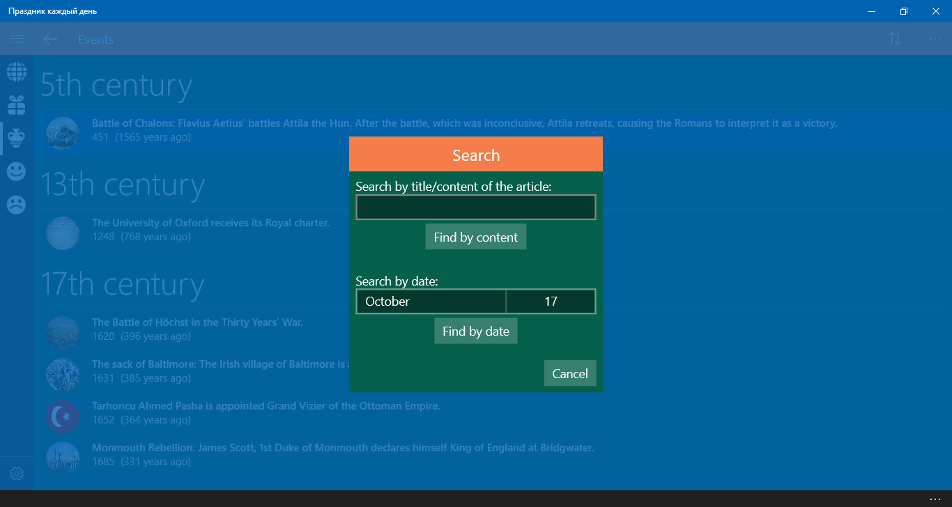The width and height of the screenshot is (952, 507).
Task: Click the 5th century heading
Action: (x=116, y=85)
